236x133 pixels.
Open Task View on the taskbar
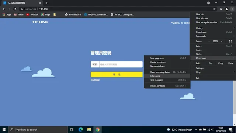point(72,130)
